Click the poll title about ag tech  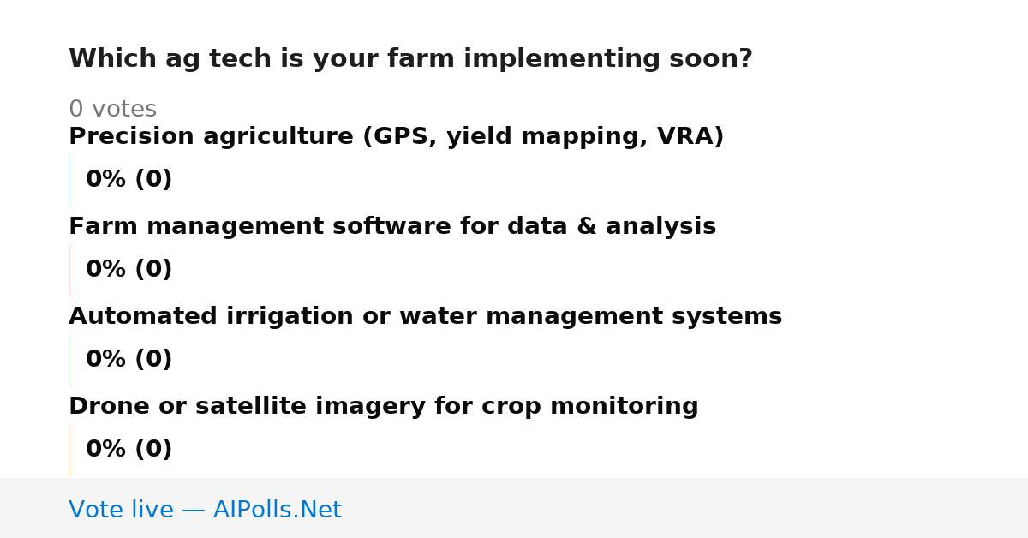[x=410, y=59]
